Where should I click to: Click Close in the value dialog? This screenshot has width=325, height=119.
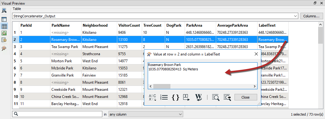tap(246, 97)
